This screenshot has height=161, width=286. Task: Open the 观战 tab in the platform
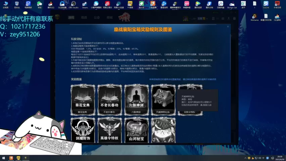point(84,18)
